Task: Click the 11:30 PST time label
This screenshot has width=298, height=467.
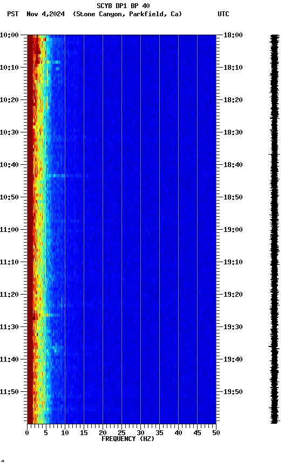Action: click(9, 327)
